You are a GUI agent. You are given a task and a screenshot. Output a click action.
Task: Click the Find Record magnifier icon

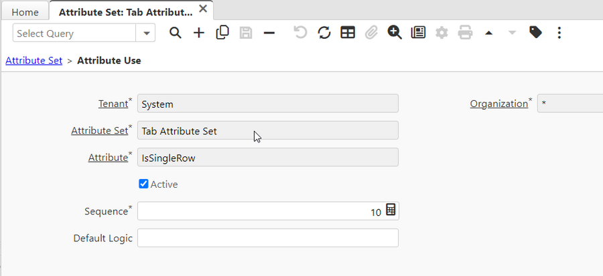pos(176,33)
